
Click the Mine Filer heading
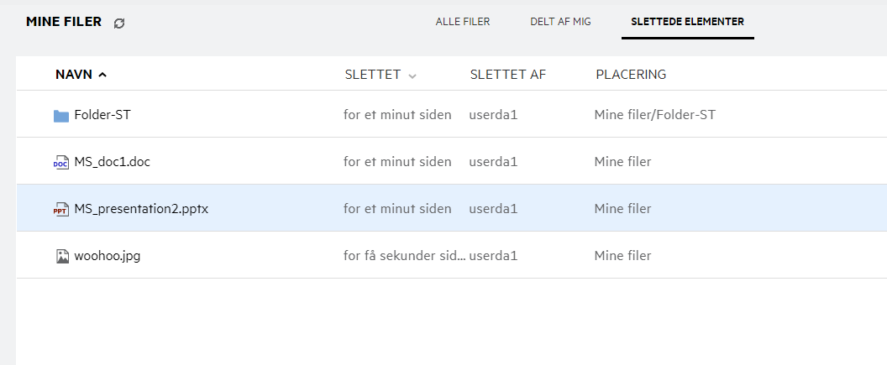click(x=64, y=23)
